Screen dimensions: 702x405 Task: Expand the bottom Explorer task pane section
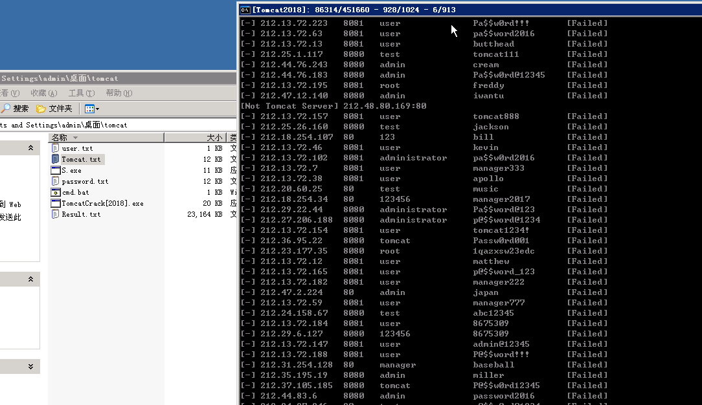click(30, 367)
